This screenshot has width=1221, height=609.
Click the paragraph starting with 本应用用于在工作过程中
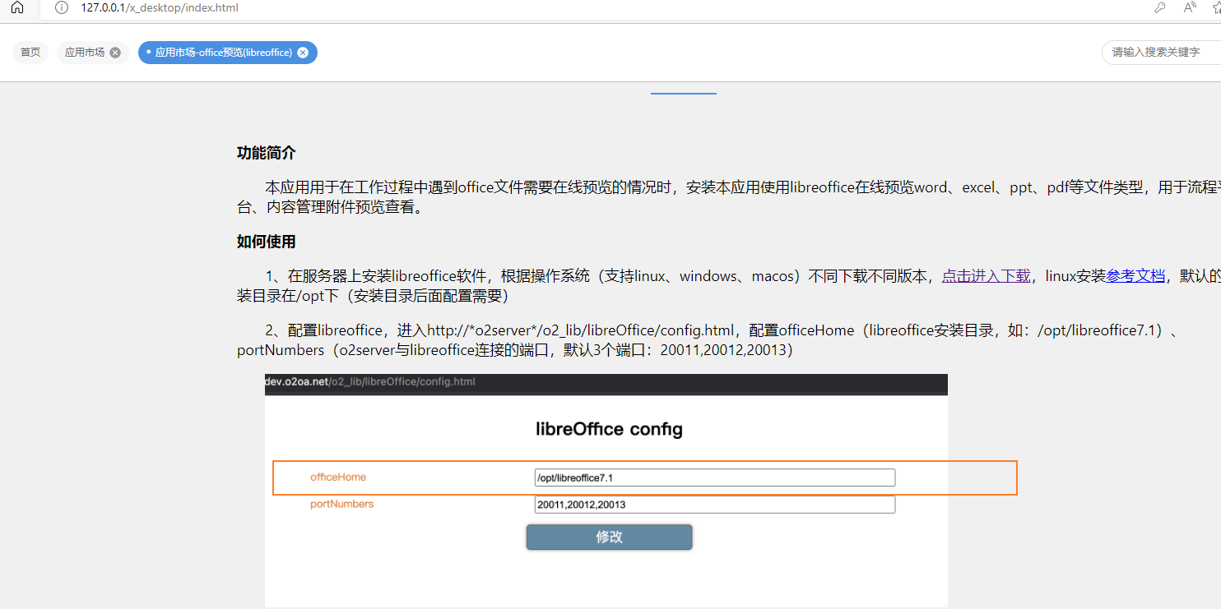729,197
